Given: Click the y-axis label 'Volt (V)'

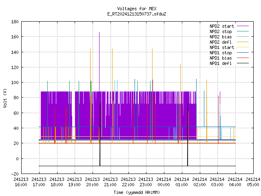Looking at the screenshot, I should pos(5,98).
